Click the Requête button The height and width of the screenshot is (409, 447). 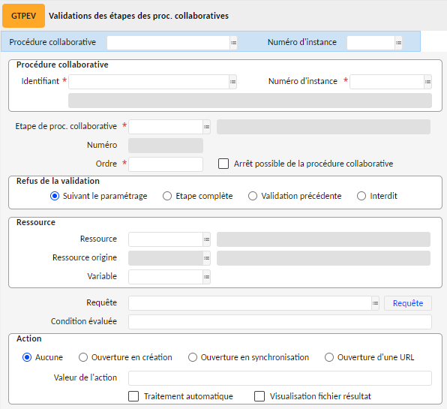coord(408,303)
